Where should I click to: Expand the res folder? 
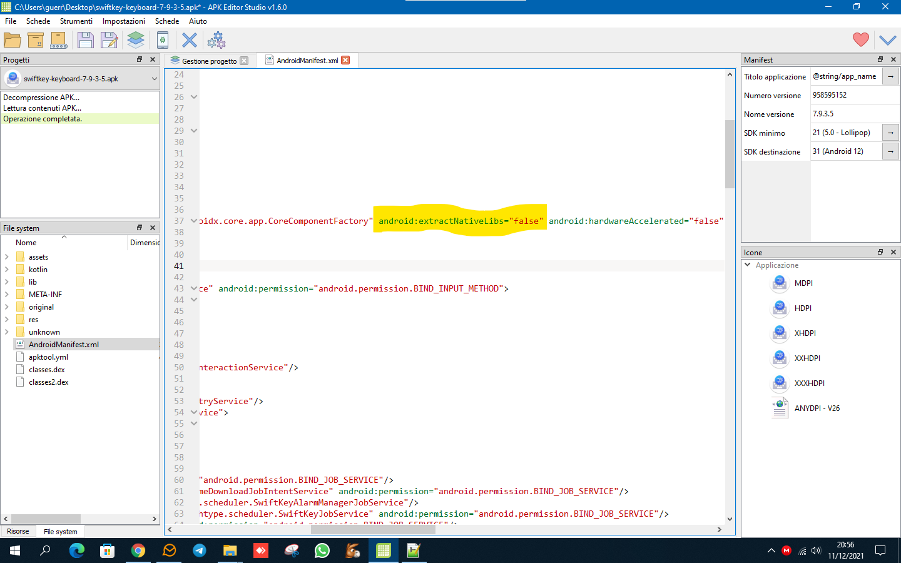tap(7, 320)
